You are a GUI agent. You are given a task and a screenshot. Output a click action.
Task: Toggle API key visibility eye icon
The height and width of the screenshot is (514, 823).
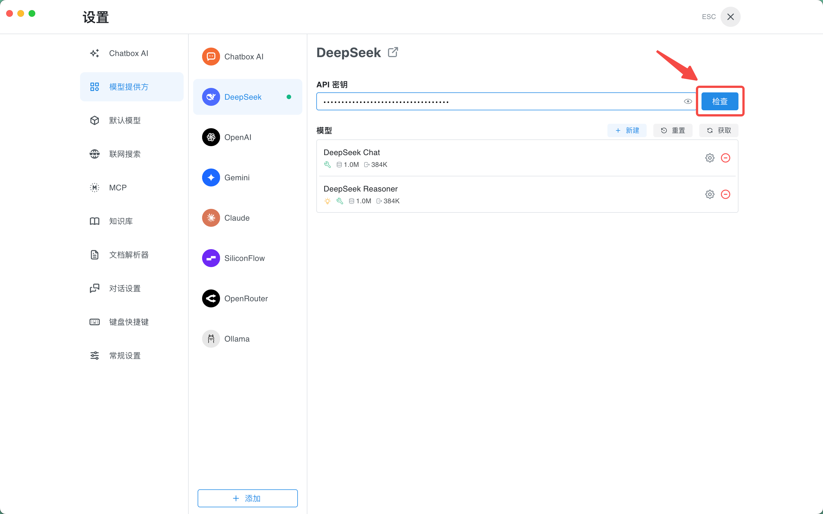[688, 101]
